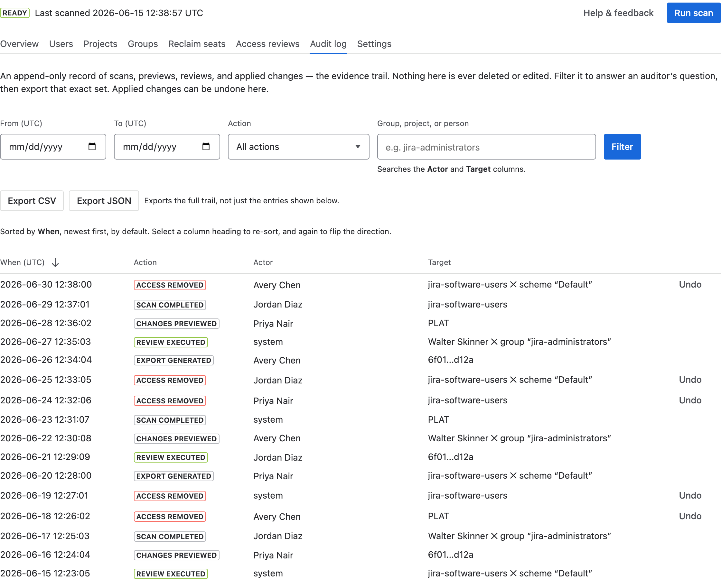The image size is (721, 579).
Task: Undo Avery Chen's 2026-06-18 PLAT removal
Action: (690, 516)
